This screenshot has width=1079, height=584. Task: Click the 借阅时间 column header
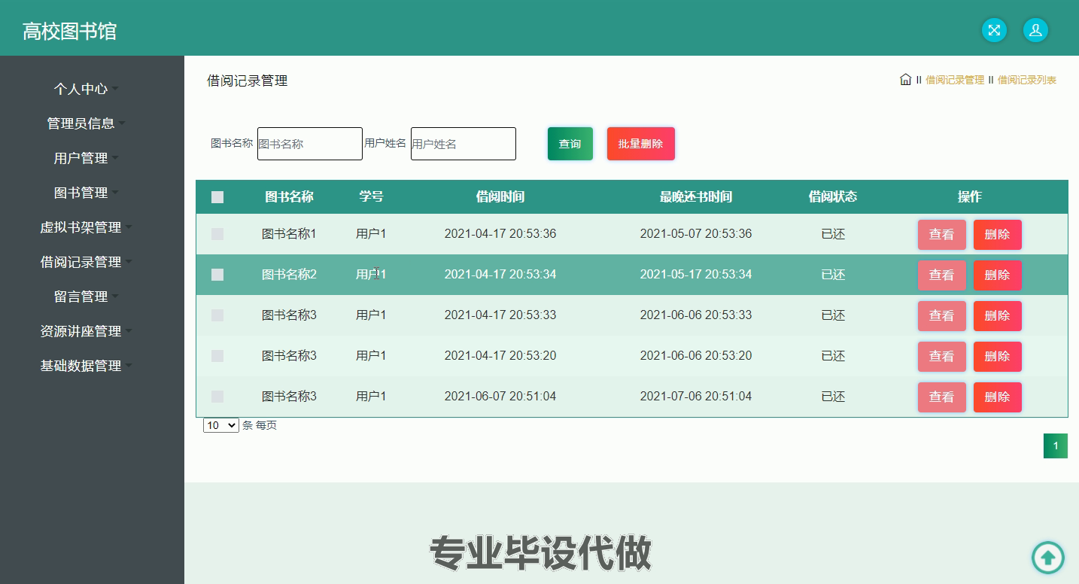coord(500,197)
